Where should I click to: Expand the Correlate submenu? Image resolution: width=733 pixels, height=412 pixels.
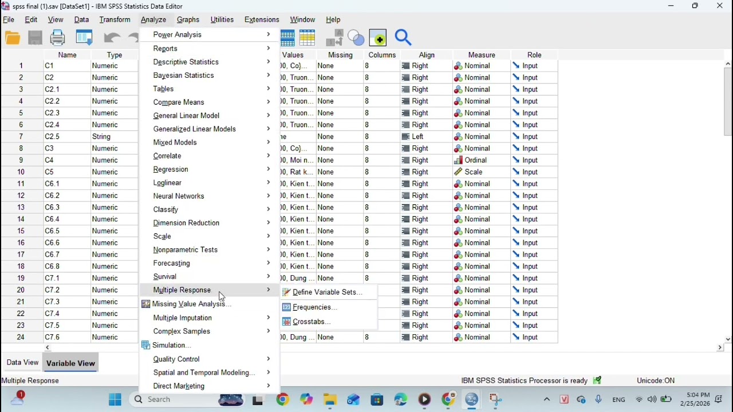[x=210, y=156]
